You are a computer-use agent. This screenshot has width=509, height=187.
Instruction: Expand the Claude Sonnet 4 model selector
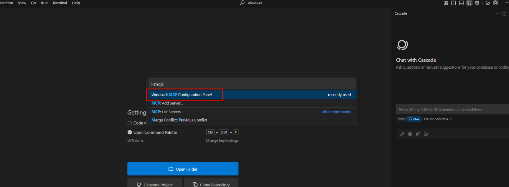438,119
